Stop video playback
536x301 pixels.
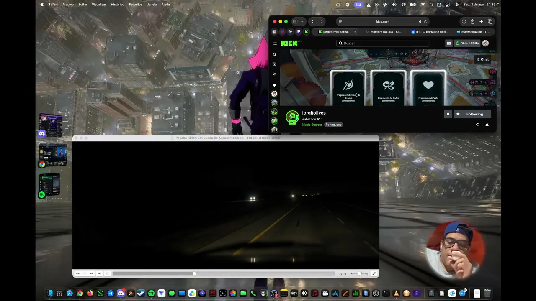[x=99, y=273]
